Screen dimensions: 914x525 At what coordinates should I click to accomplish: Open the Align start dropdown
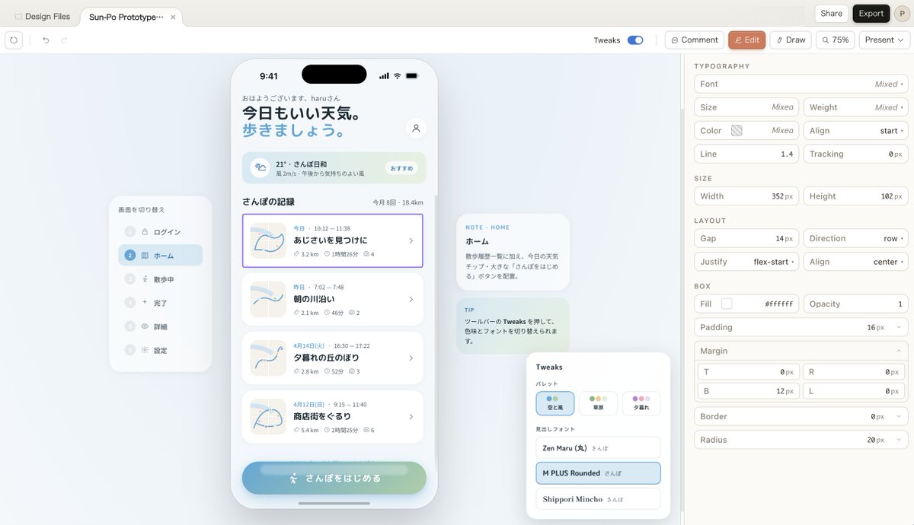(855, 130)
